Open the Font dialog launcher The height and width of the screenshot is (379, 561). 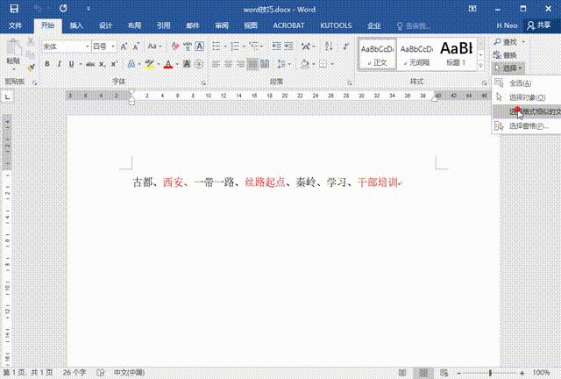[x=203, y=82]
